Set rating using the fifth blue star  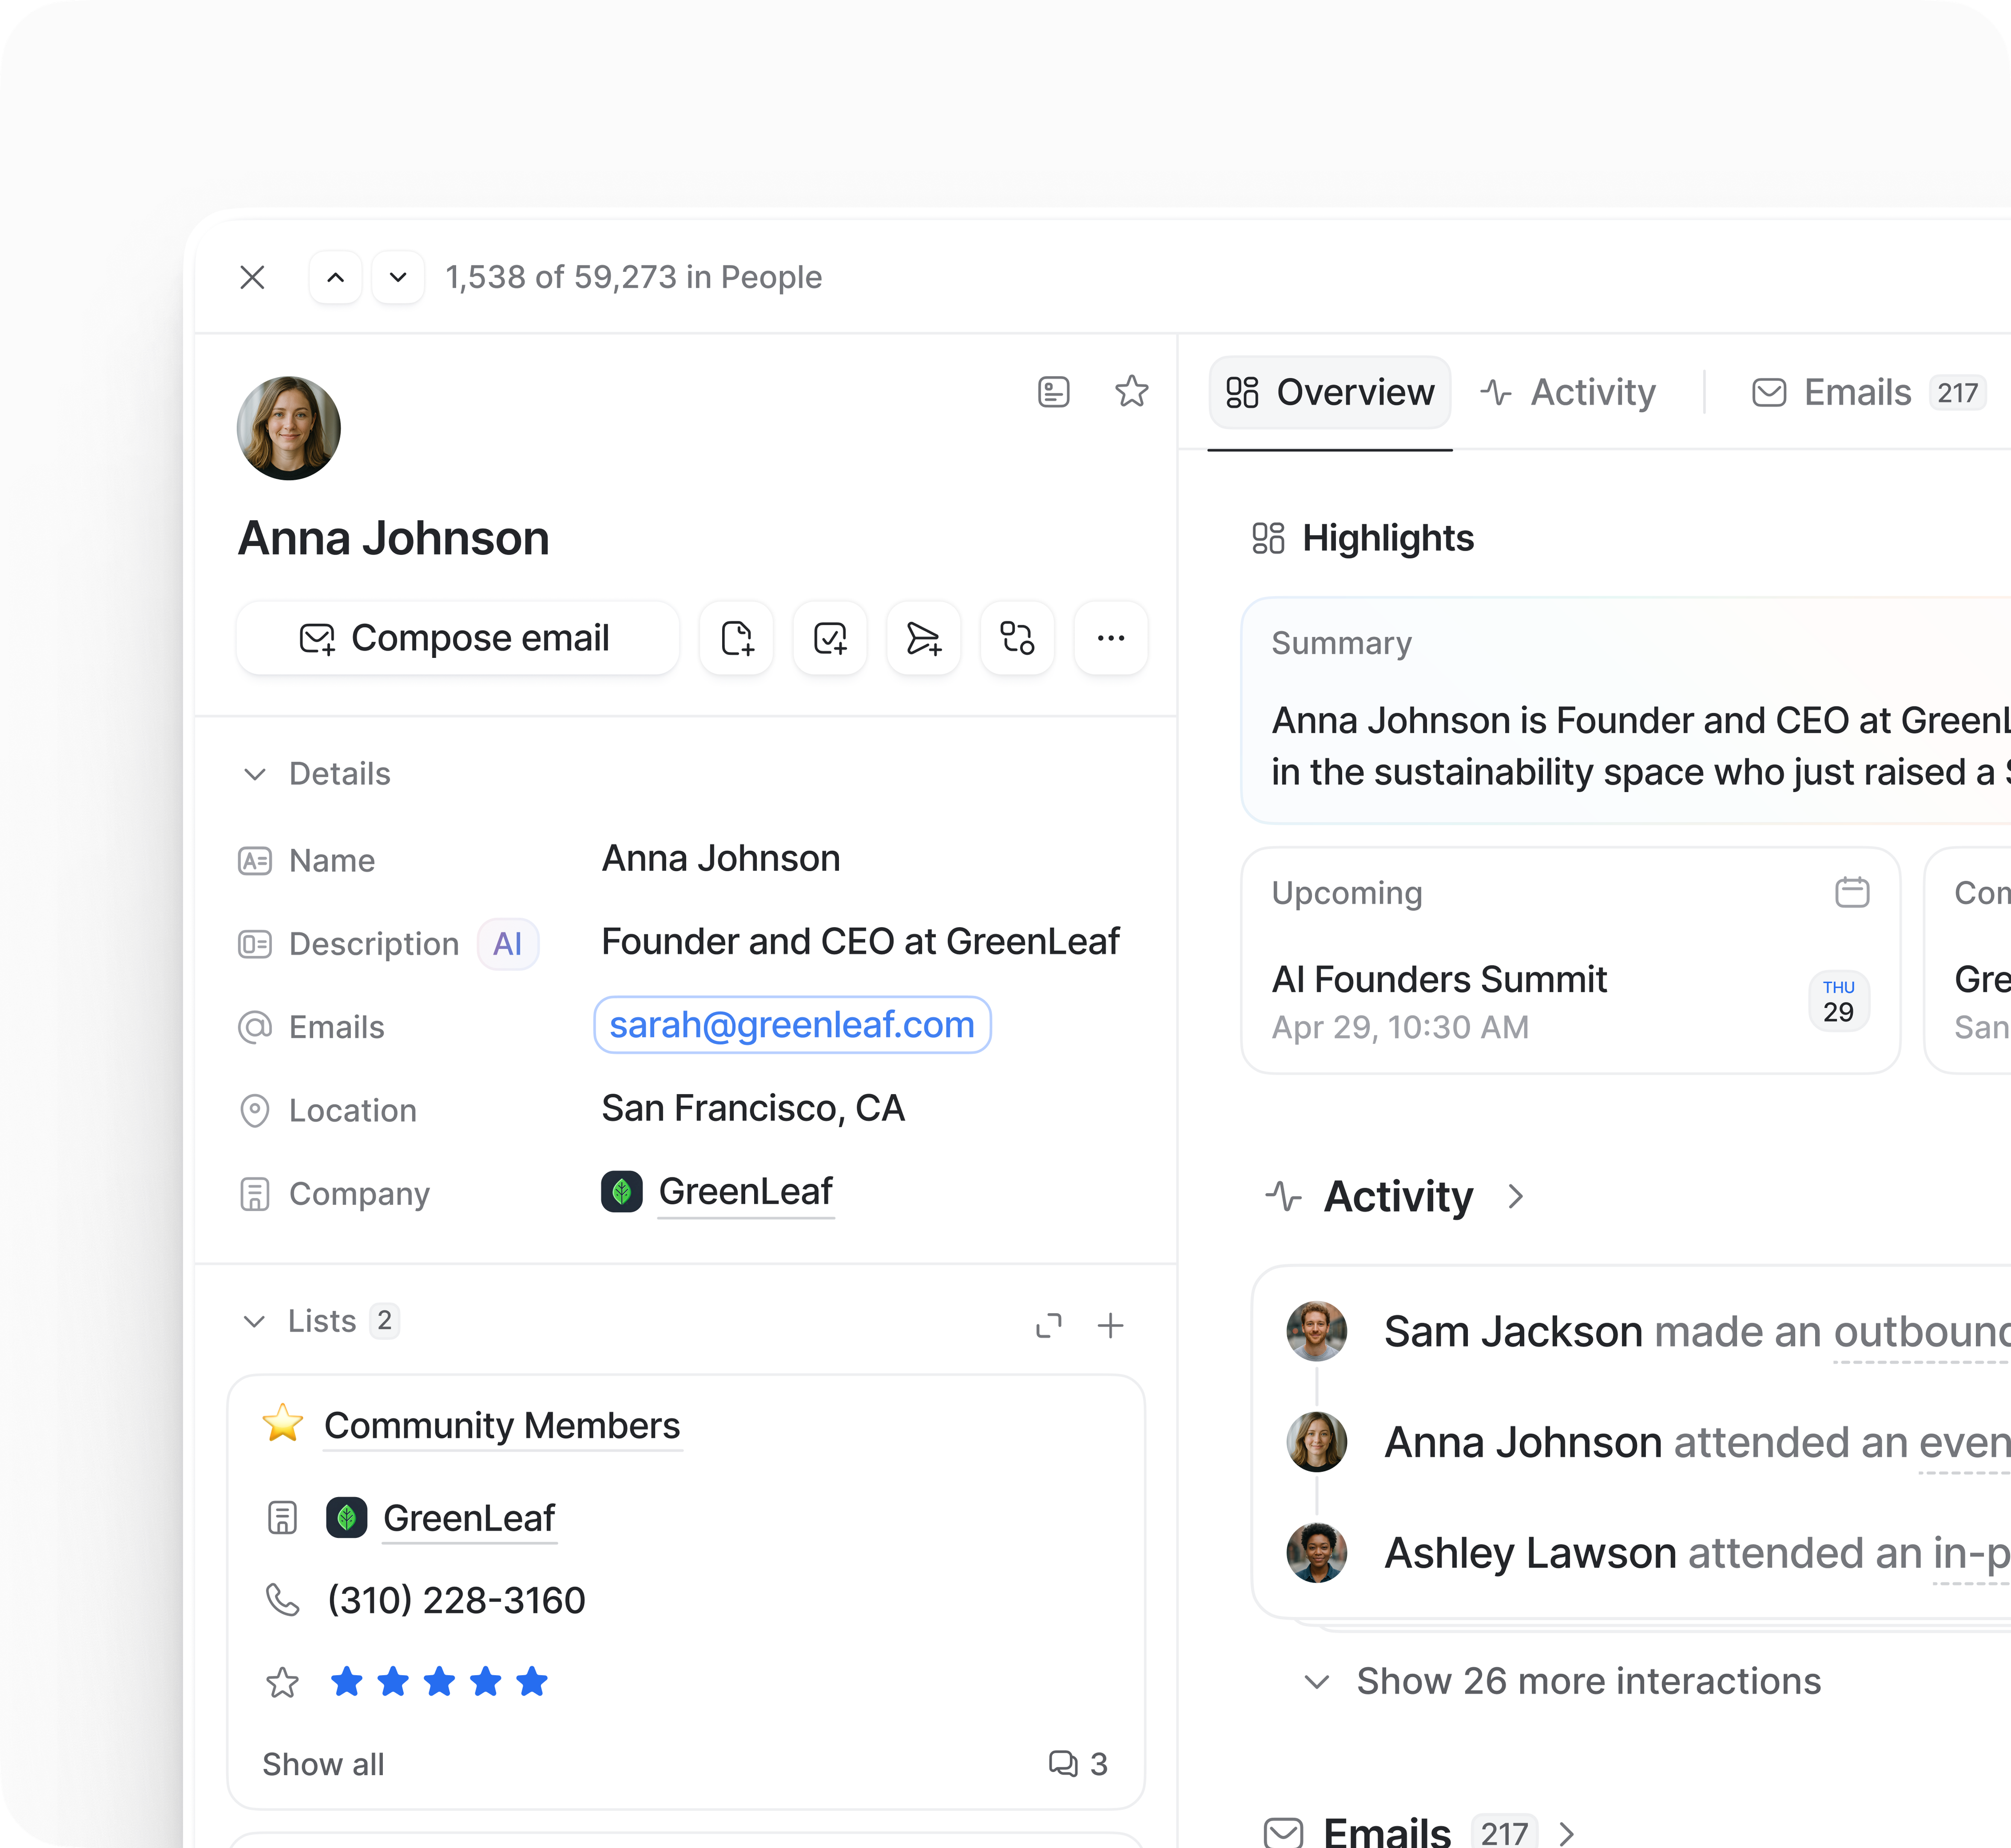(532, 1682)
